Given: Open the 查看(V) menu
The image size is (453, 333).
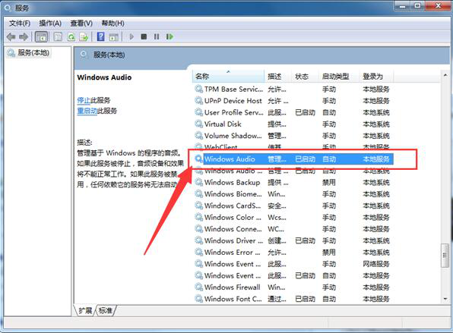Looking at the screenshot, I should point(81,23).
